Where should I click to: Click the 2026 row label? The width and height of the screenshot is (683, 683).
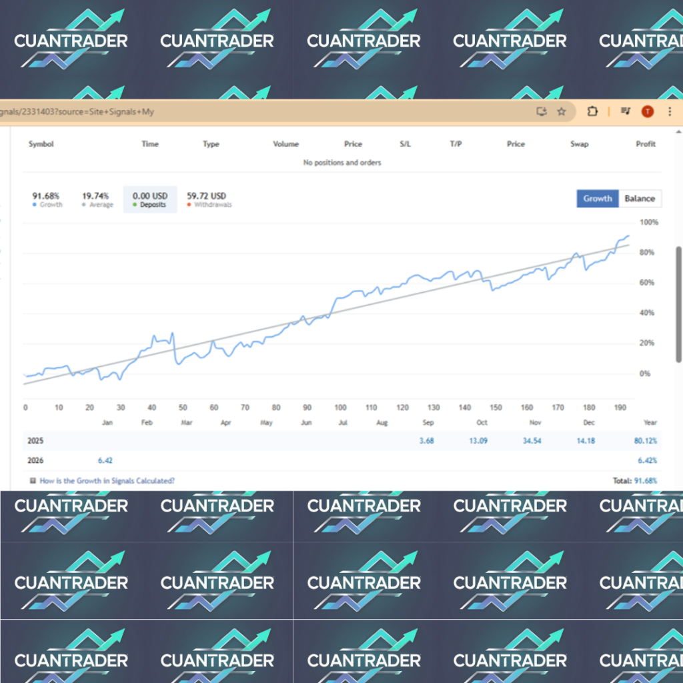tap(35, 460)
